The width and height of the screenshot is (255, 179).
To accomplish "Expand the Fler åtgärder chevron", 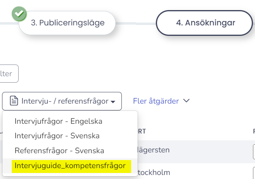I will pyautogui.click(x=186, y=101).
